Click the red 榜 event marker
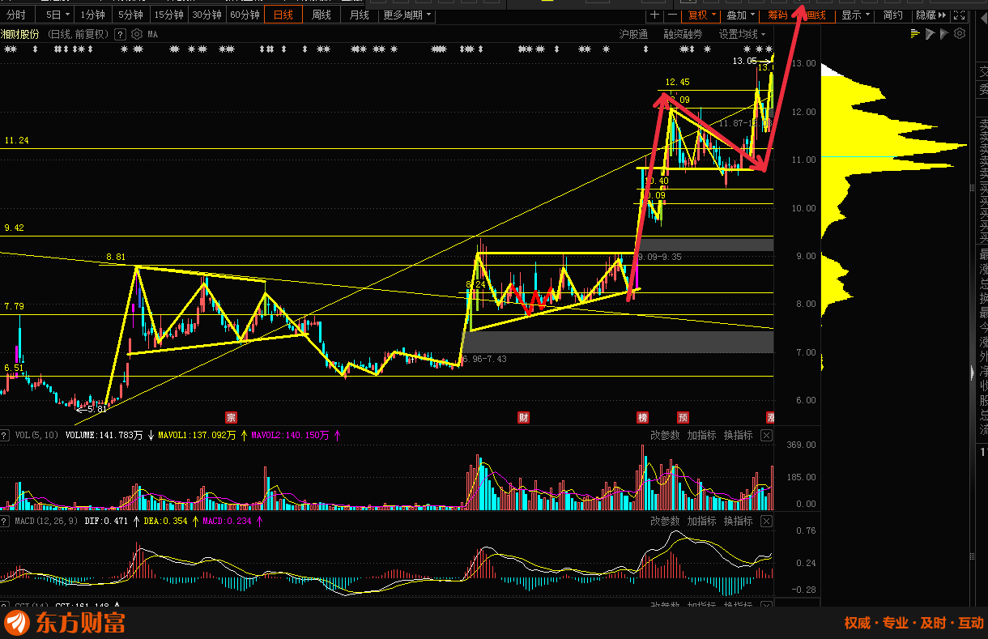This screenshot has height=639, width=988. (x=642, y=418)
